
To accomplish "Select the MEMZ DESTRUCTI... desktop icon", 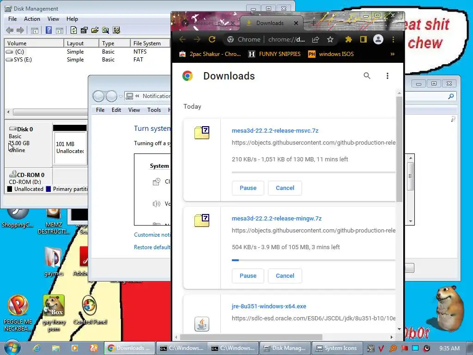I will click(x=54, y=221).
